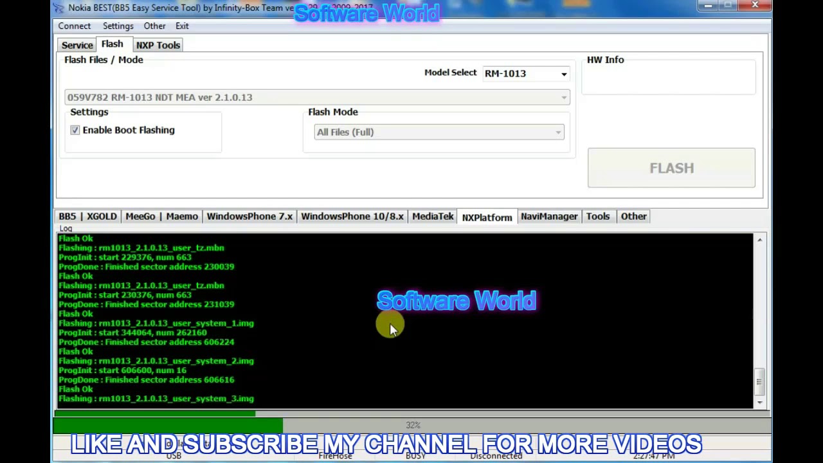Minimize the Nokia BEST window
823x463 pixels.
coord(708,6)
